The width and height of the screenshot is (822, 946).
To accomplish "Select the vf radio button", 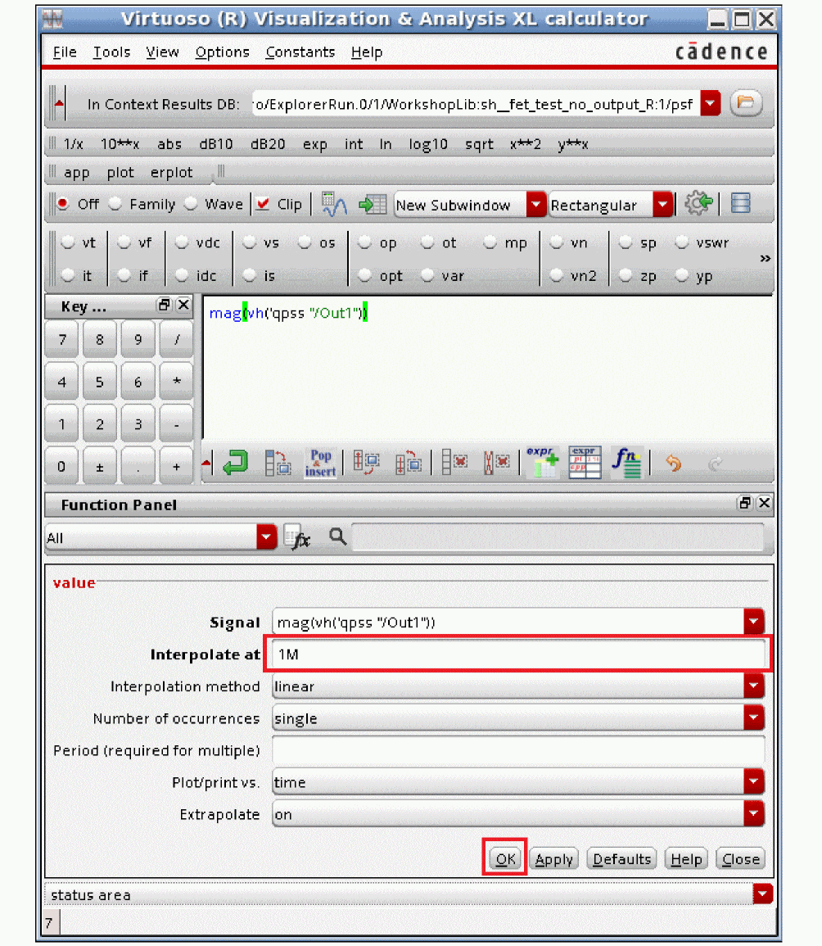I will pyautogui.click(x=124, y=242).
